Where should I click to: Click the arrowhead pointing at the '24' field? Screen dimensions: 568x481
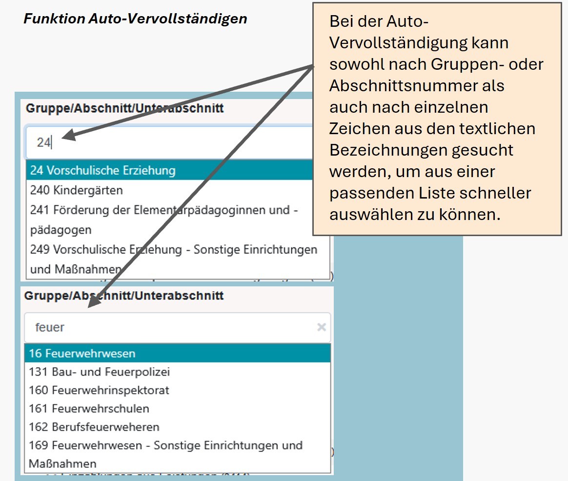click(69, 136)
